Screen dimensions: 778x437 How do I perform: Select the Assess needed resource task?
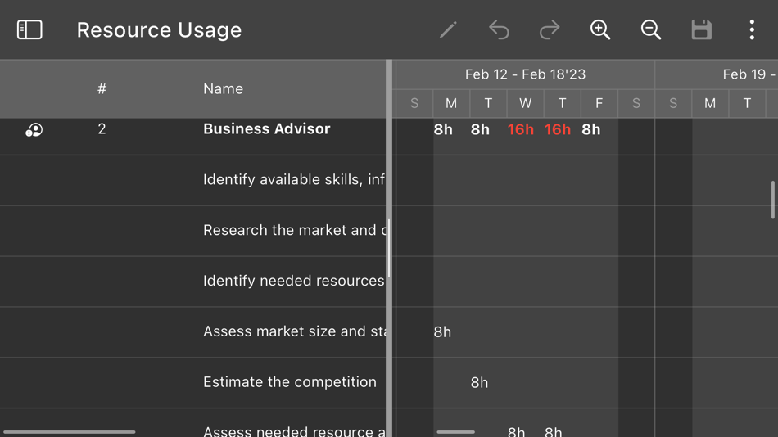pos(294,431)
